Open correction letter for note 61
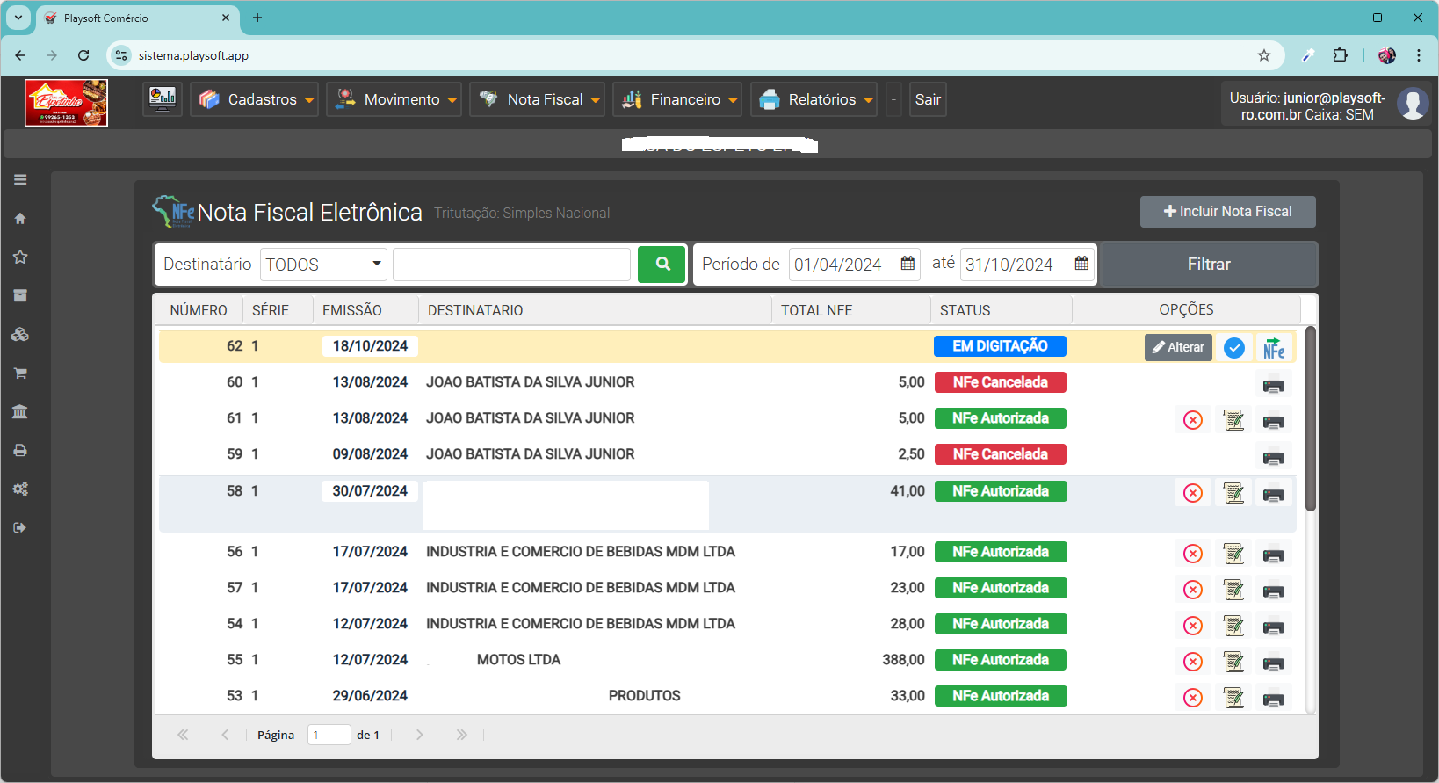Viewport: 1439px width, 783px height. click(x=1233, y=420)
